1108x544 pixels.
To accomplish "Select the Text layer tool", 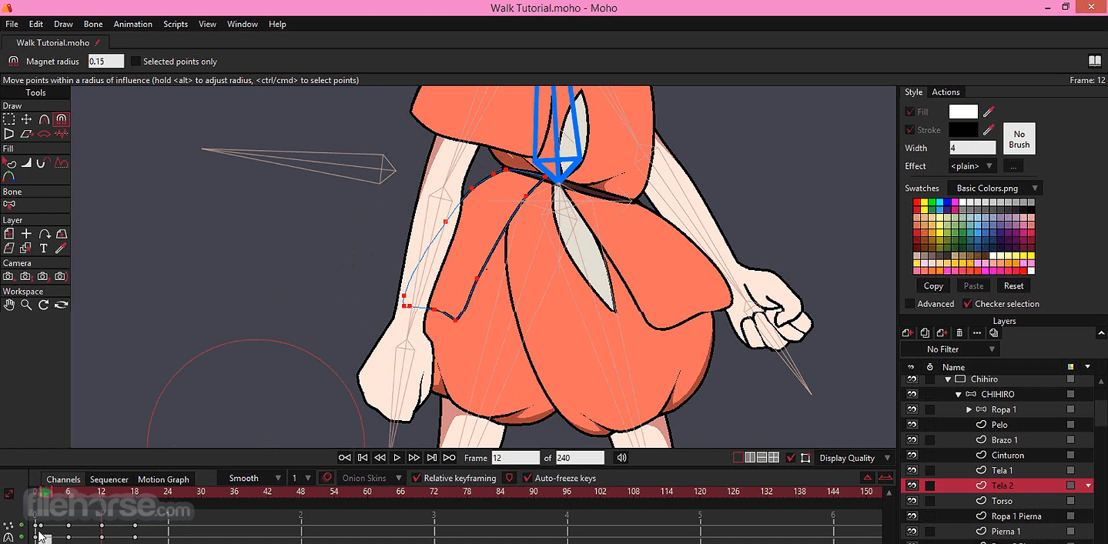I will click(x=44, y=248).
